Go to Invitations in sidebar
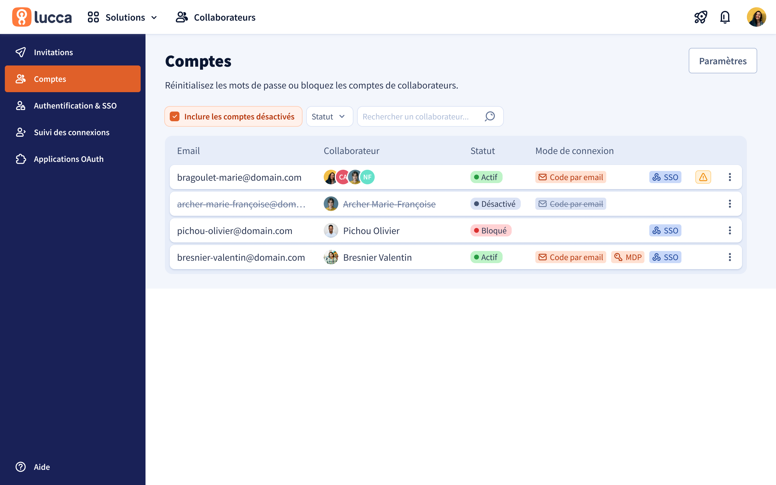This screenshot has height=485, width=776. coord(73,52)
